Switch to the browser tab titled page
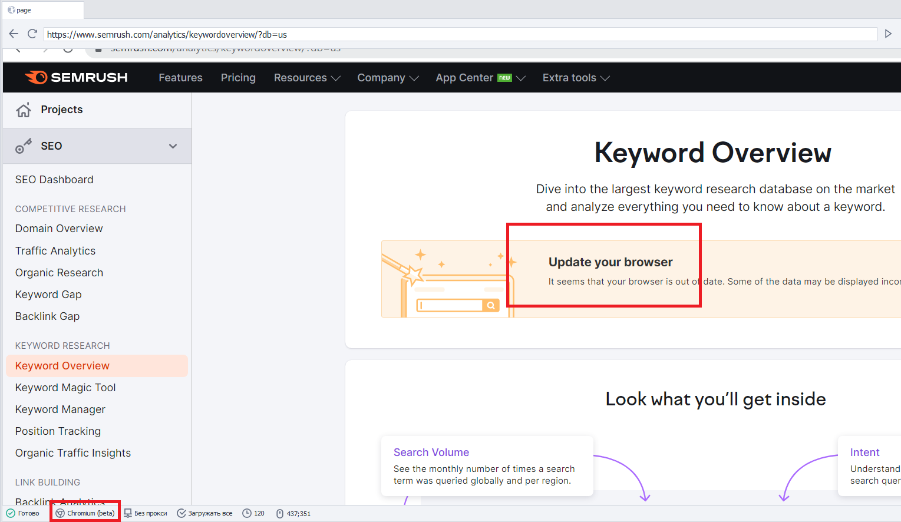Viewport: 901px width, 522px height. click(x=43, y=10)
